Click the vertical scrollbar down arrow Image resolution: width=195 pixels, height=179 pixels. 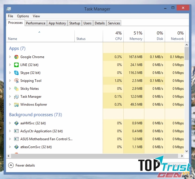186,150
